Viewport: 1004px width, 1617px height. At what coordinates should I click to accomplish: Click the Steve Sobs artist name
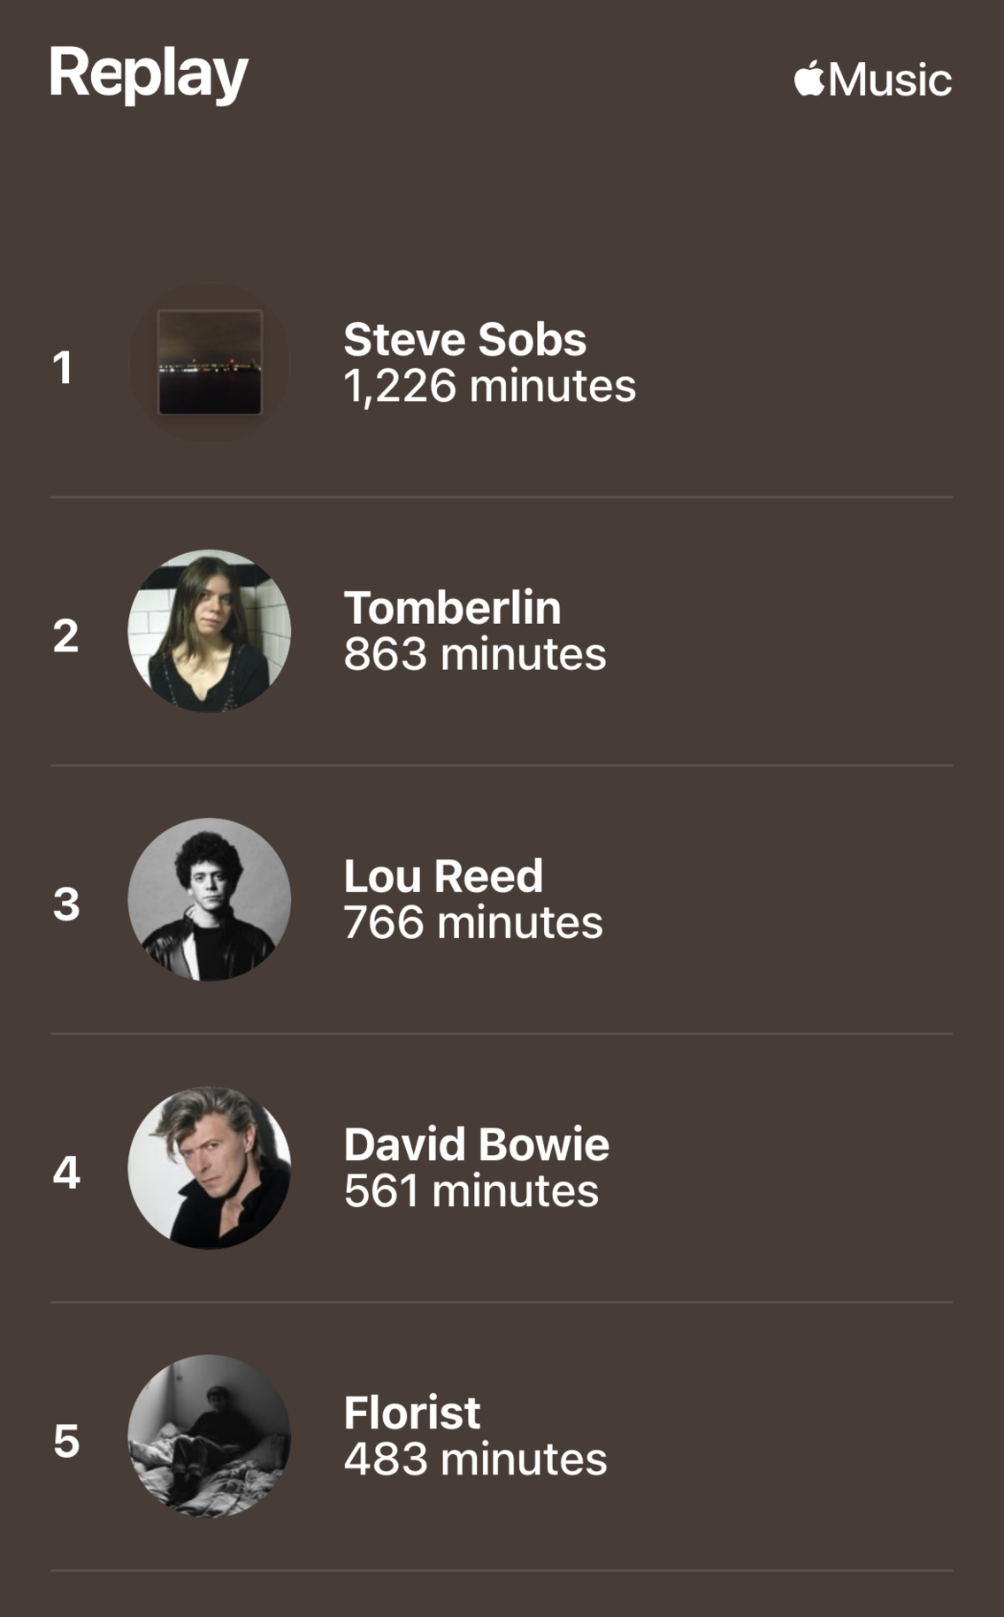pos(465,339)
